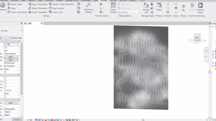Click the 1 : 100 view scale input field
The image size is (216, 121).
[11, 44]
